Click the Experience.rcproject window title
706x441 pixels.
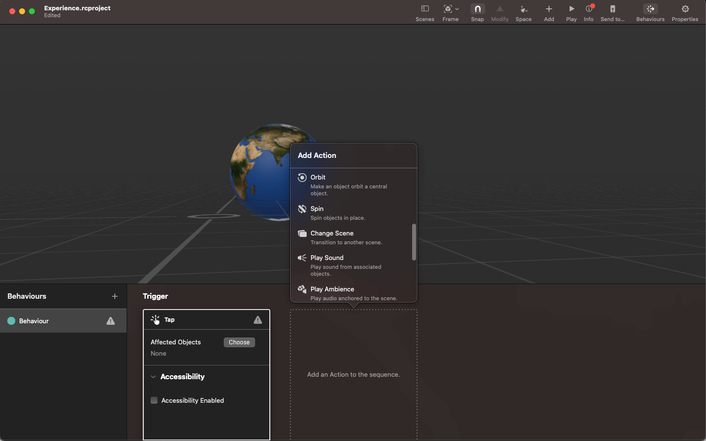(77, 8)
